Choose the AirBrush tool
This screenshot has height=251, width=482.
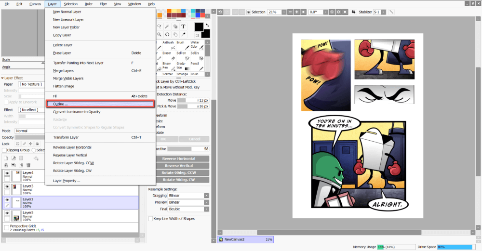click(x=168, y=45)
